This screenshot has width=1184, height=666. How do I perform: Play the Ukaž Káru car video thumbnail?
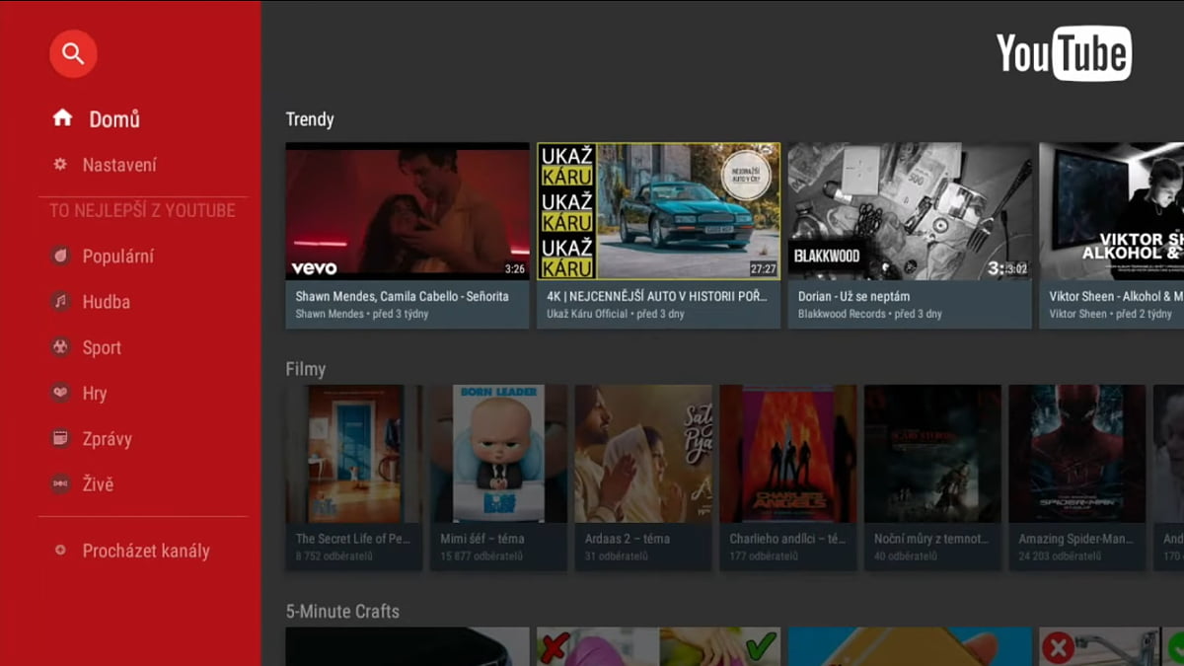658,211
